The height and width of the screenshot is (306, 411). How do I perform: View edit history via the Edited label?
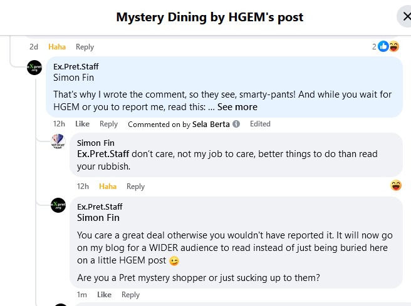point(260,124)
